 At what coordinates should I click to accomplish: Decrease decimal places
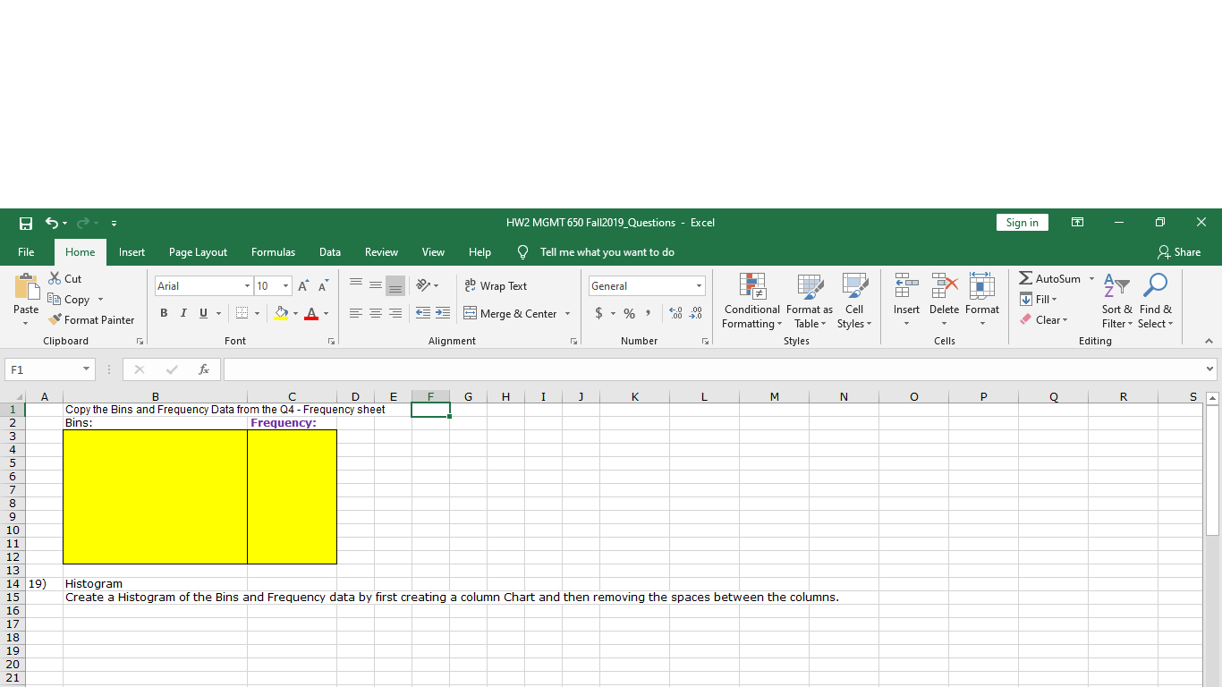click(x=695, y=313)
